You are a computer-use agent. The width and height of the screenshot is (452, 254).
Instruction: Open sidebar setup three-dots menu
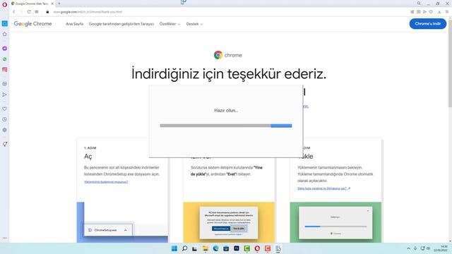tap(5, 238)
